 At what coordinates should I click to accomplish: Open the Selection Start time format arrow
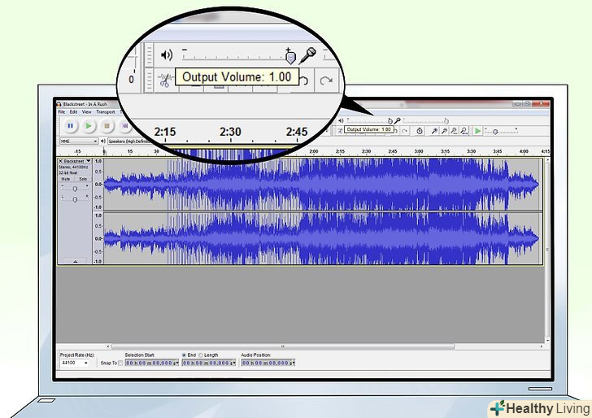(177, 363)
